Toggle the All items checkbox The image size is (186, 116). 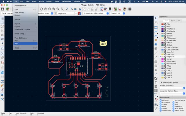coord(160,100)
